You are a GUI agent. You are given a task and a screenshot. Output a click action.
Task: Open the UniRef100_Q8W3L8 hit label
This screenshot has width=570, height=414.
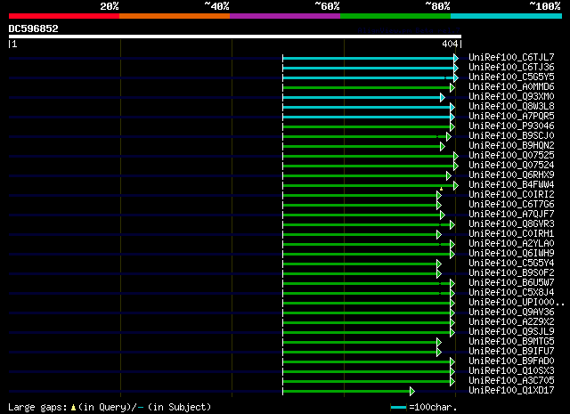pos(511,107)
